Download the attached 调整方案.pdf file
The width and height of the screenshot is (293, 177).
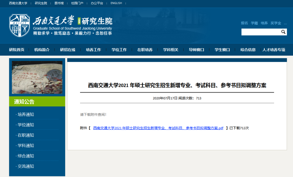158,128
